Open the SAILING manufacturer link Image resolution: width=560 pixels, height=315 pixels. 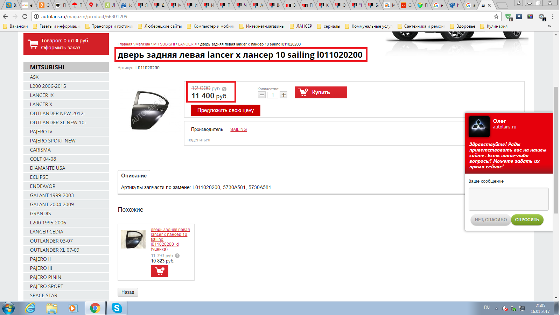point(238,129)
